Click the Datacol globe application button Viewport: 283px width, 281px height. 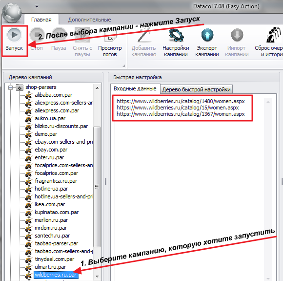point(12,13)
